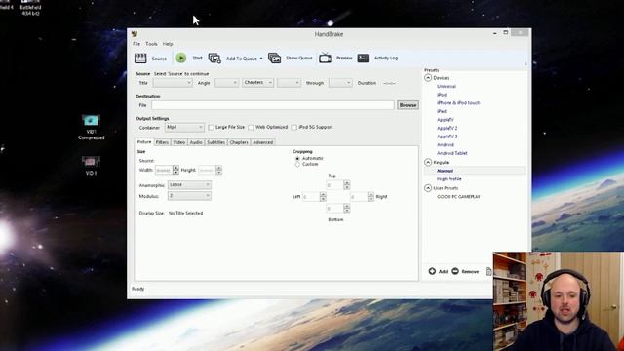Open the File menu
624x351 pixels.
(x=136, y=44)
